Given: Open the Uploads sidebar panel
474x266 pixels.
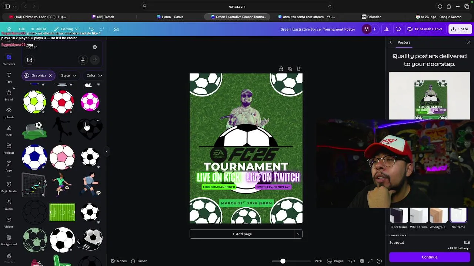Looking at the screenshot, I should [x=9, y=113].
